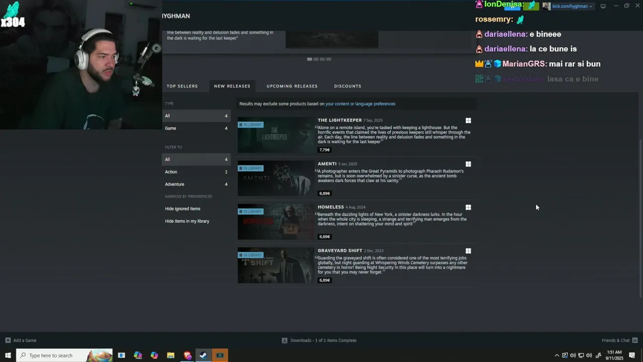Click Graveyard Shift Windows platform icon

pos(468,251)
